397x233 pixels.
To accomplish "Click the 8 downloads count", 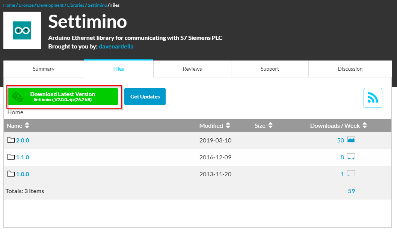I will (x=342, y=157).
